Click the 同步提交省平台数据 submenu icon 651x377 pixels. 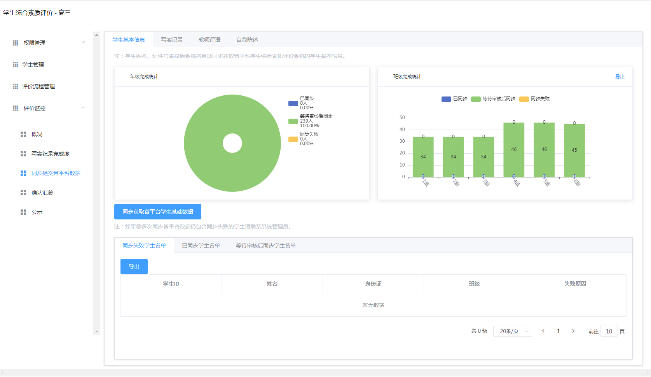click(23, 173)
